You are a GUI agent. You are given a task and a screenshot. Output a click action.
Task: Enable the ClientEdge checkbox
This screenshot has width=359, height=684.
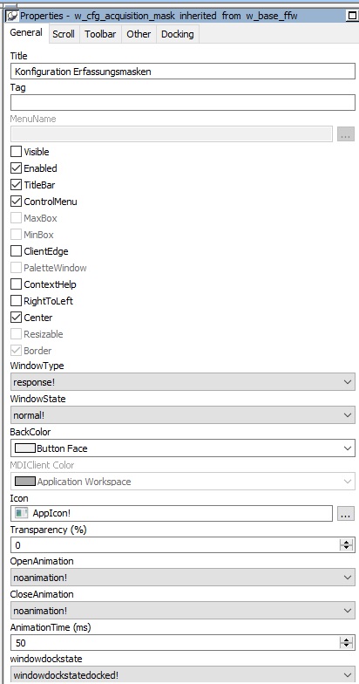click(16, 251)
